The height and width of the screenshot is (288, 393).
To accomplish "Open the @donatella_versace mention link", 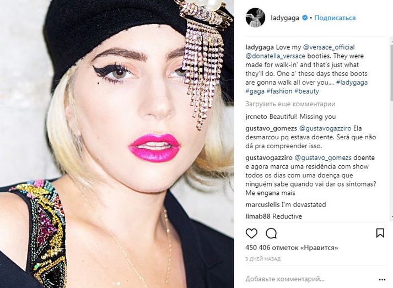I will 276,56.
